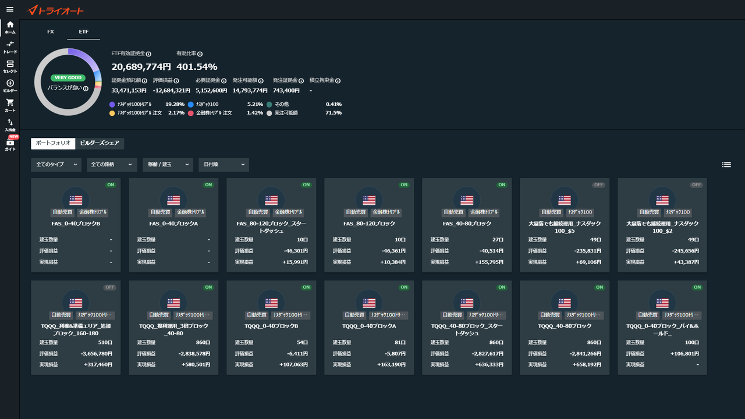Click the 20,689,774円 margin amount
745x419 pixels.
tap(141, 67)
